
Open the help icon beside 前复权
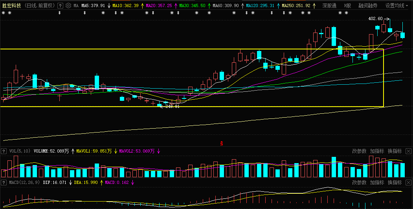[x=60, y=5]
